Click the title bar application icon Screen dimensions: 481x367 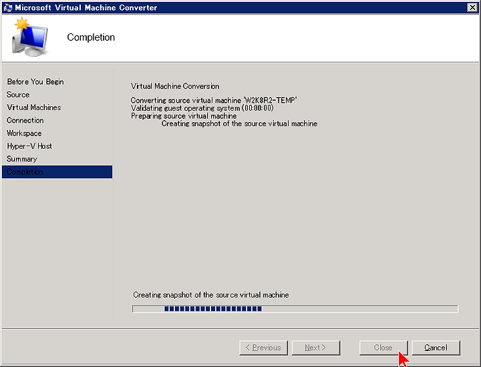coord(7,7)
